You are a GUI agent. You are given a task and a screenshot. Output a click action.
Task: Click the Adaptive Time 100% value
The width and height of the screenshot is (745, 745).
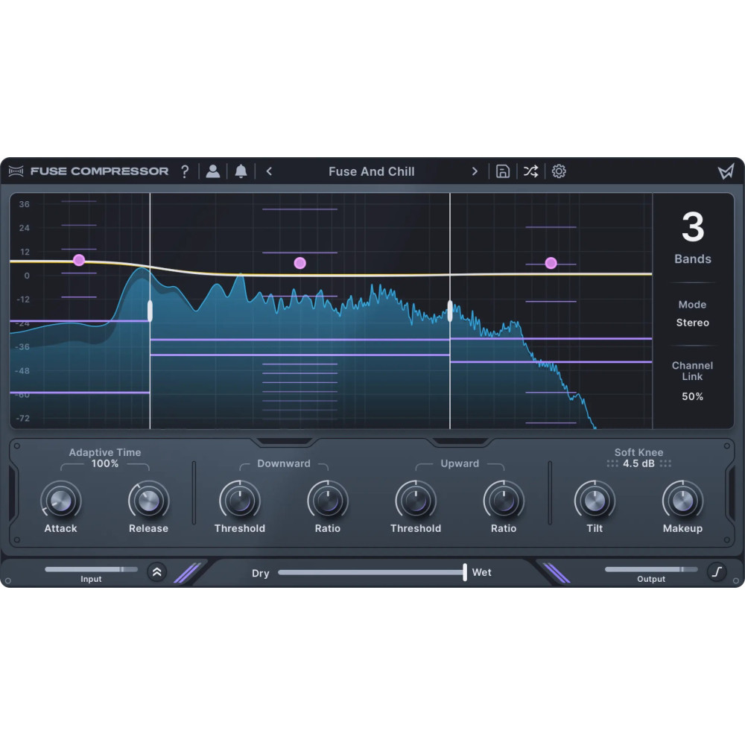(x=105, y=463)
